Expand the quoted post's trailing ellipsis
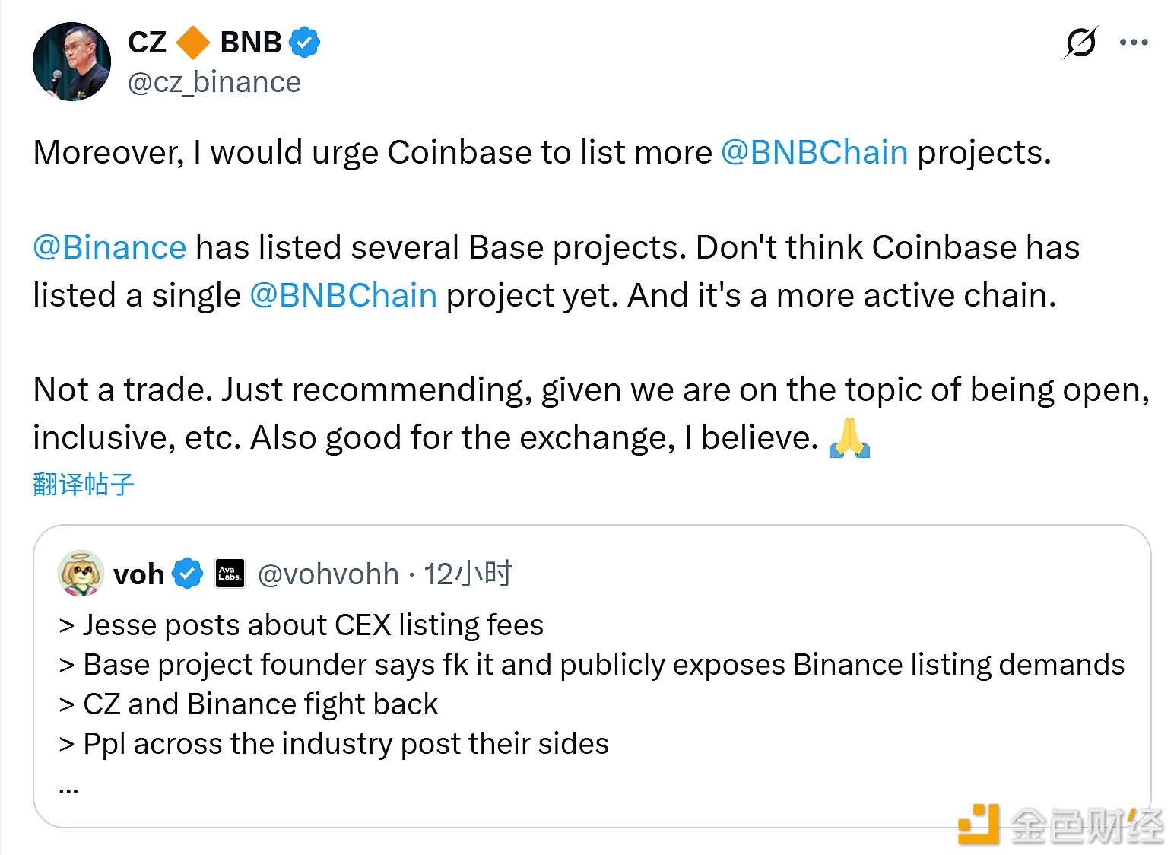 click(x=68, y=789)
